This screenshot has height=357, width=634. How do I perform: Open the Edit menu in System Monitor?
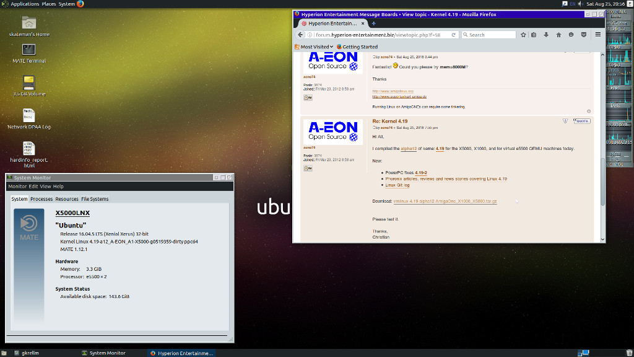pyautogui.click(x=33, y=187)
